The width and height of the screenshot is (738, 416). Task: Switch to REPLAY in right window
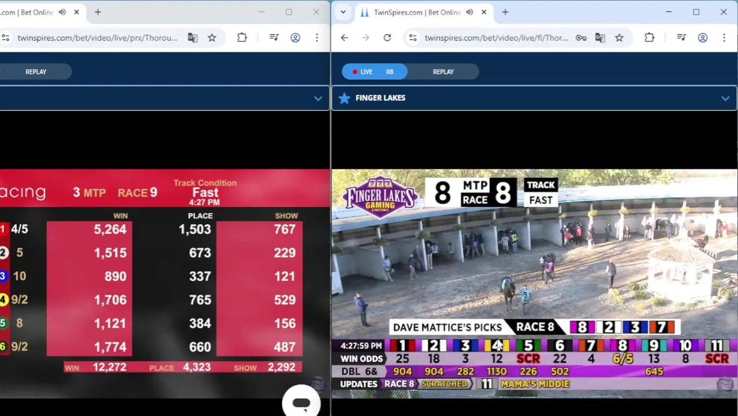coord(443,72)
